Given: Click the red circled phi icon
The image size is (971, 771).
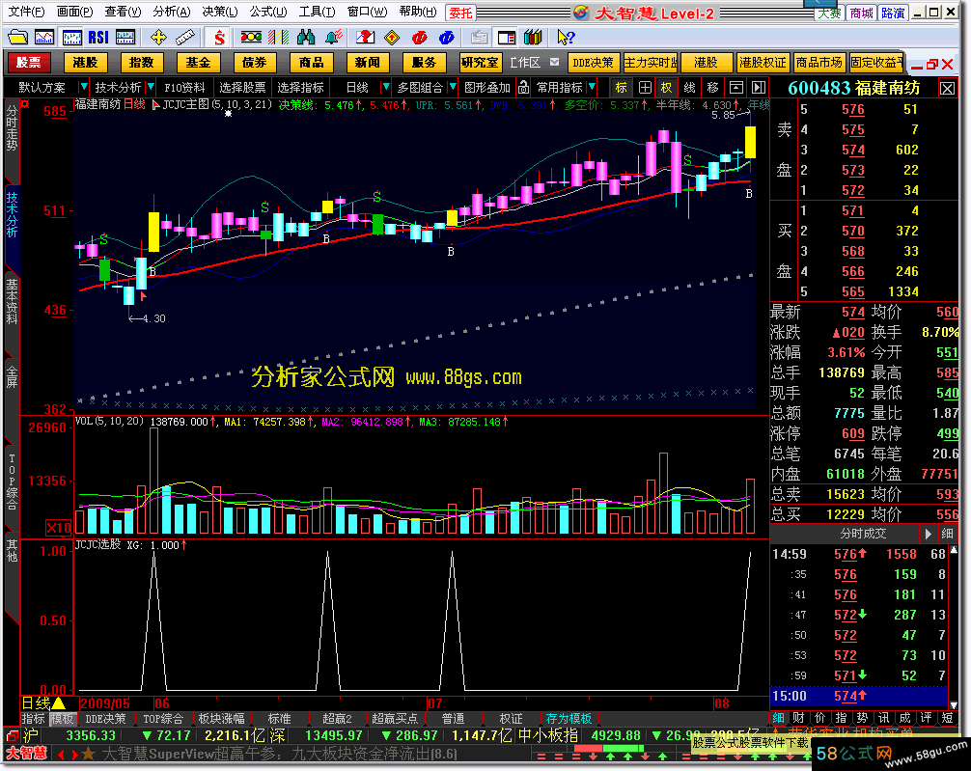Looking at the screenshot, I should tap(419, 38).
